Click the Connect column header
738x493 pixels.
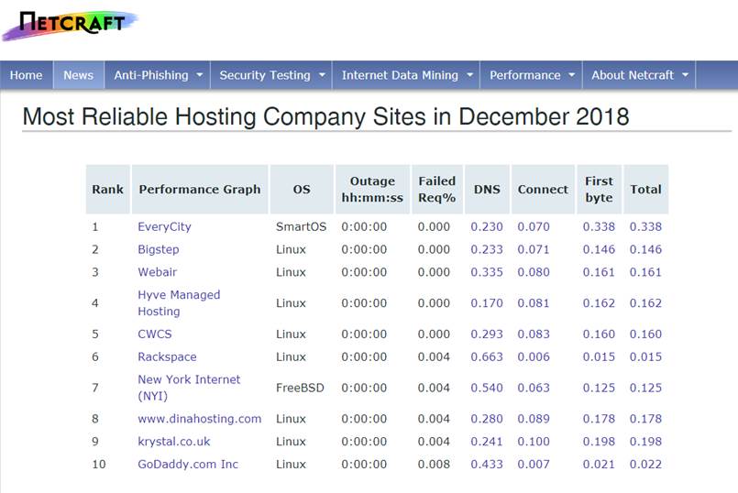(543, 189)
